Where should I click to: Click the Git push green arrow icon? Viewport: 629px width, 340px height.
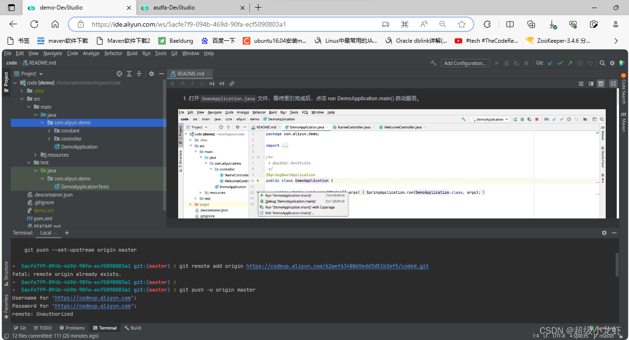pos(570,63)
